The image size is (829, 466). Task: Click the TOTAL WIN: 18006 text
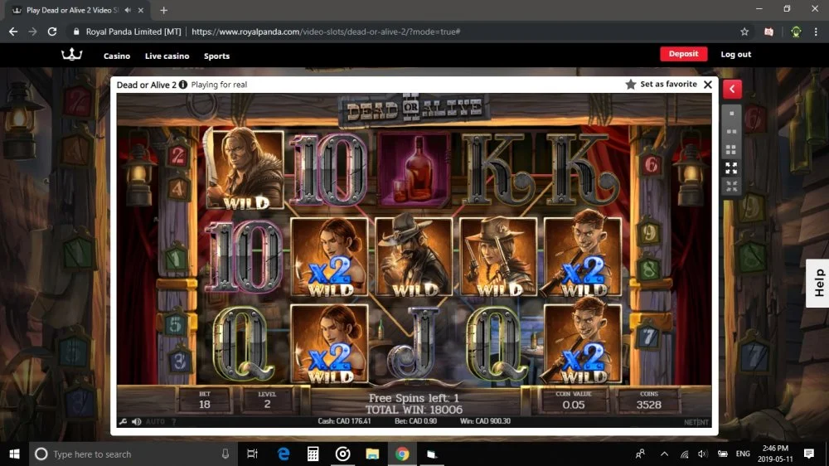(x=414, y=410)
